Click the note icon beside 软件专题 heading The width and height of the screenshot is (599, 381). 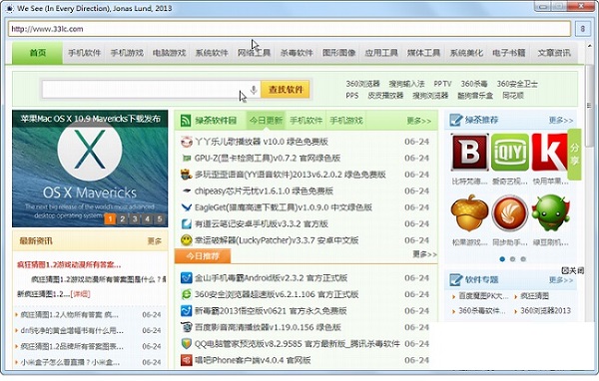click(x=456, y=280)
